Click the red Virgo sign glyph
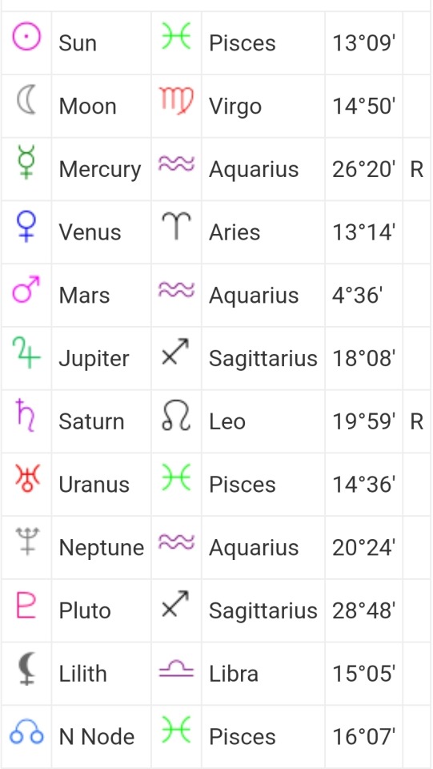 coord(176,101)
